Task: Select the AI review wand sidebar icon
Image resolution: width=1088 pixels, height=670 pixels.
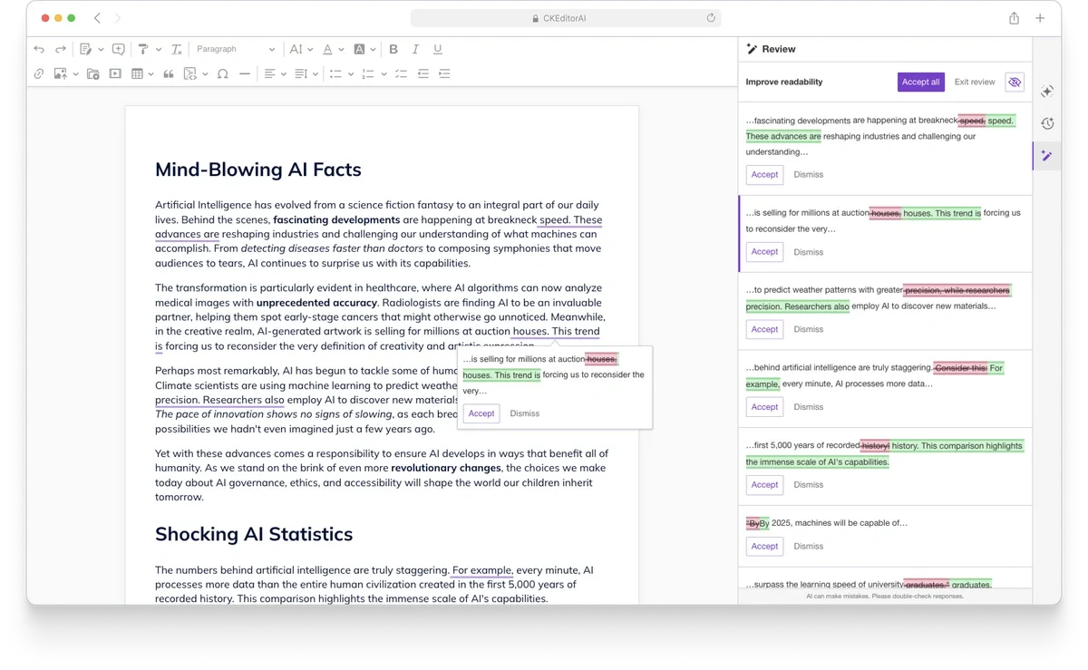Action: click(1047, 156)
